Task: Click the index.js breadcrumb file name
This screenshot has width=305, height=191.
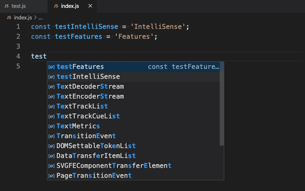Action: point(23,18)
